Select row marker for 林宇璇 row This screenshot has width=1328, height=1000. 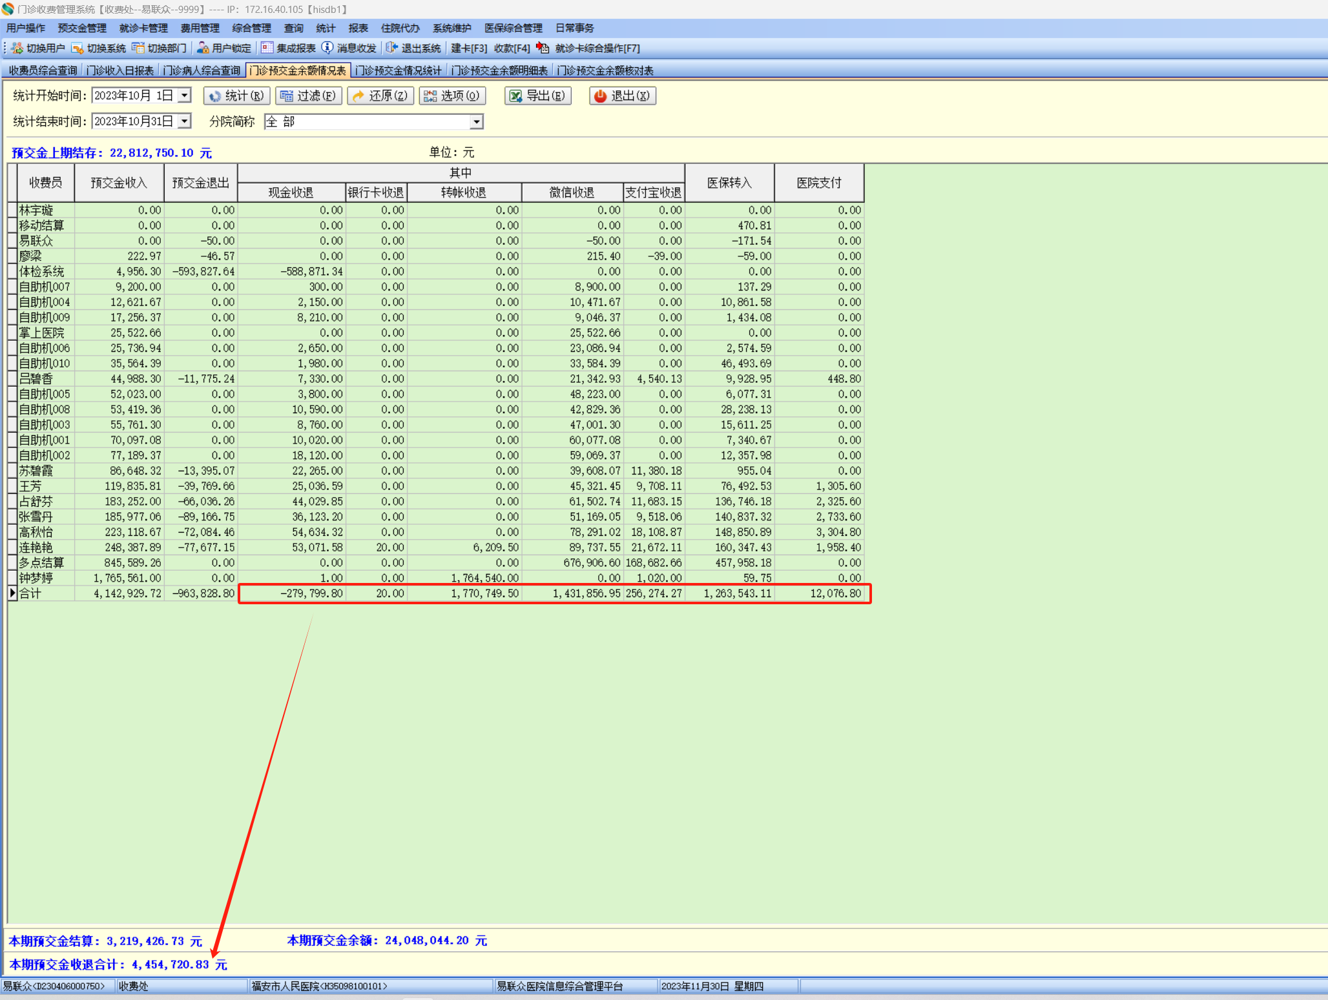12,210
